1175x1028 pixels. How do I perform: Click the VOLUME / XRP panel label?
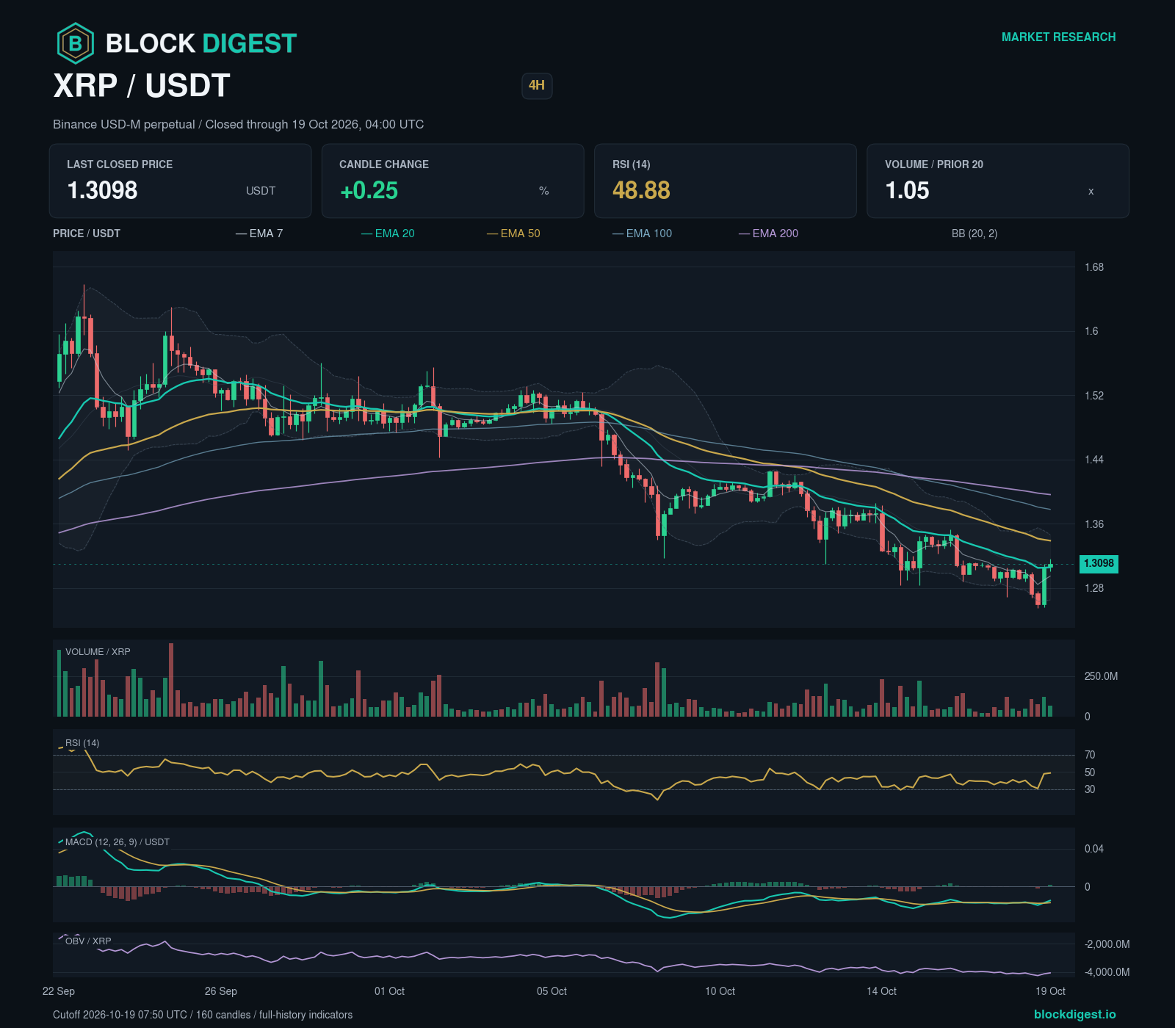click(98, 652)
